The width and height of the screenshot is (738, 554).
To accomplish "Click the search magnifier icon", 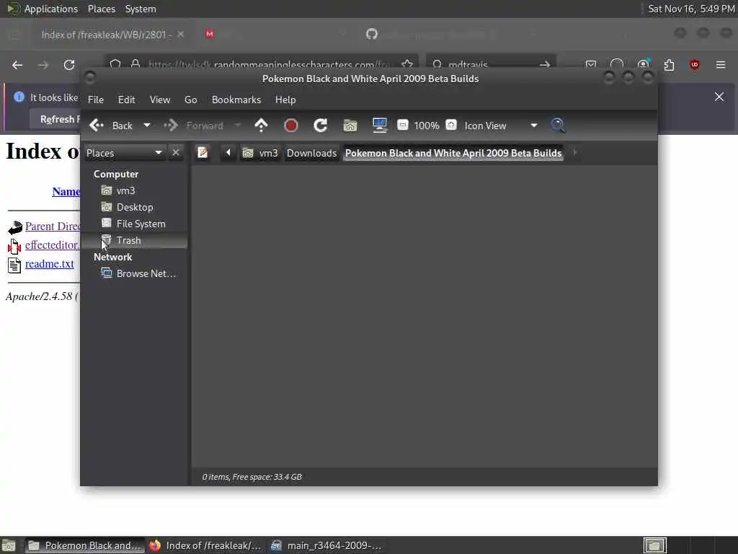I will pos(558,126).
